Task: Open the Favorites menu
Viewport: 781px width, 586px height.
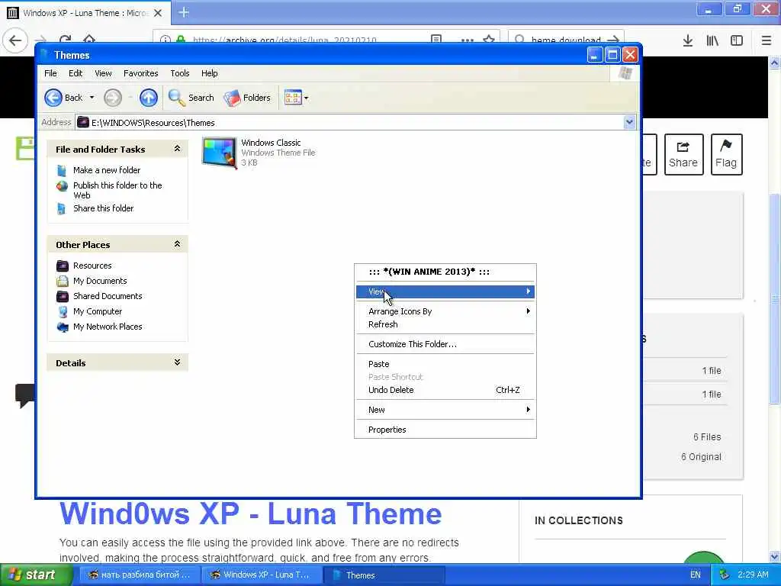Action: click(x=141, y=73)
